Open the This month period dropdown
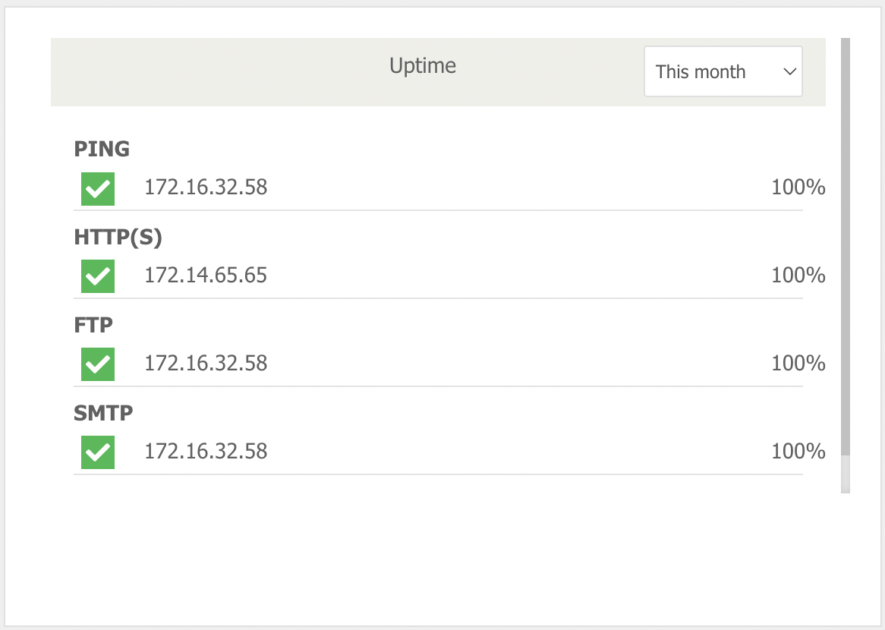The width and height of the screenshot is (885, 630). [723, 71]
